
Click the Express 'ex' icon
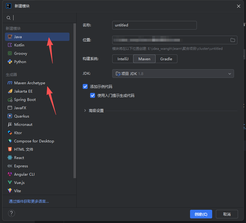tap(10, 166)
